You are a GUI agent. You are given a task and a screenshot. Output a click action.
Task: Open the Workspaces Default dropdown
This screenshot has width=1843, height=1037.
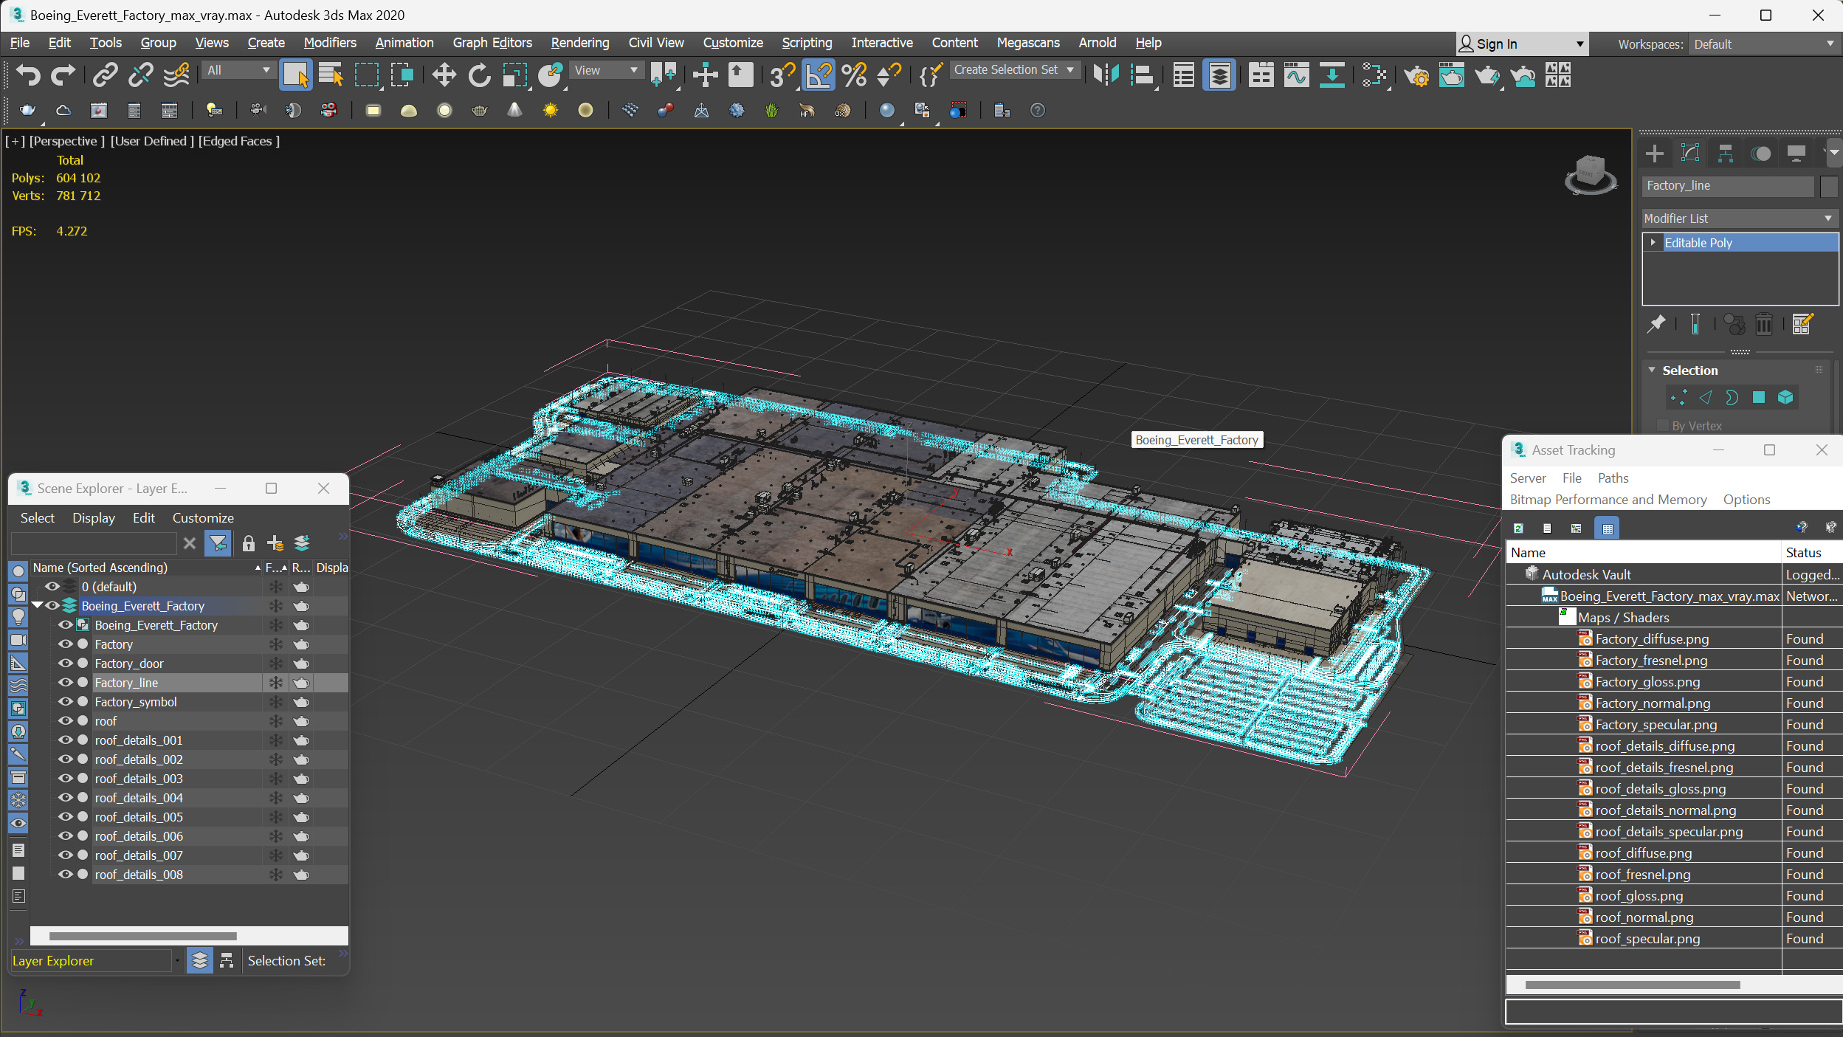1763,44
